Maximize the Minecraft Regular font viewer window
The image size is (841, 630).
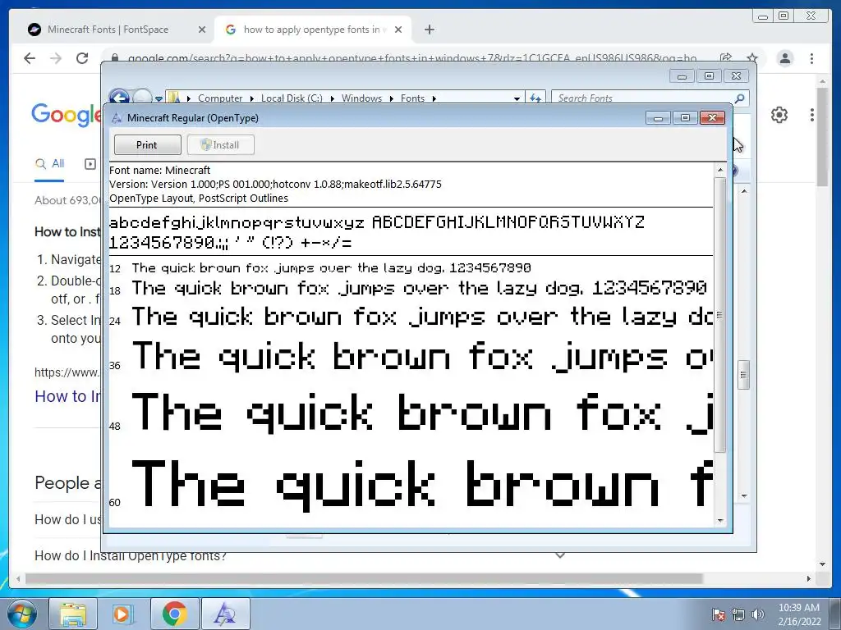pyautogui.click(x=686, y=118)
